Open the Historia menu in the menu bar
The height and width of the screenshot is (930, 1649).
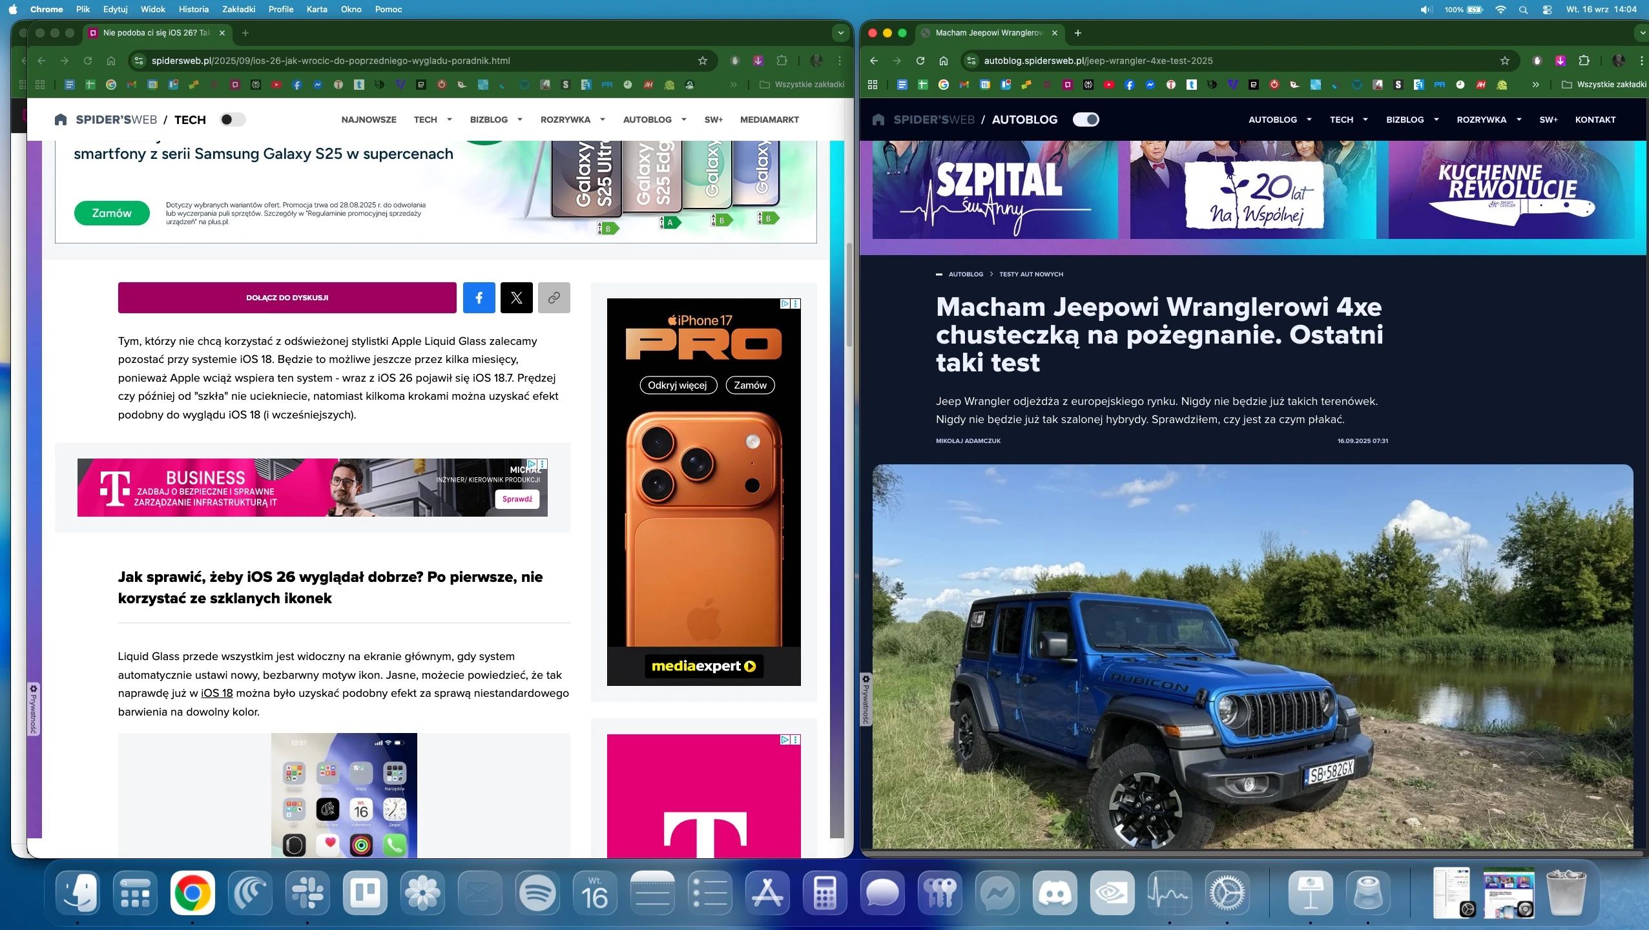coord(194,10)
